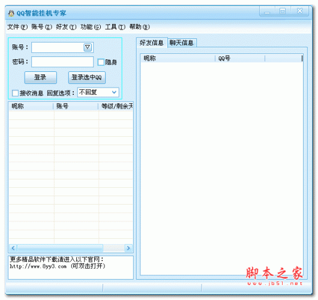Toggle the 接收消息 checkbox

click(x=15, y=93)
